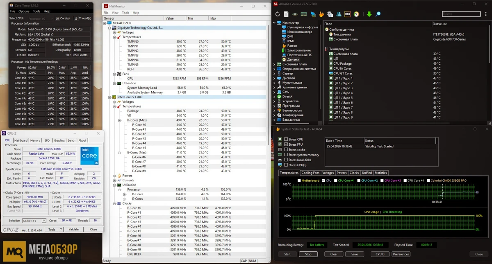The height and width of the screenshot is (264, 492).
Task: Click the Fans icon row in HWMonitor
Action: pos(123,74)
